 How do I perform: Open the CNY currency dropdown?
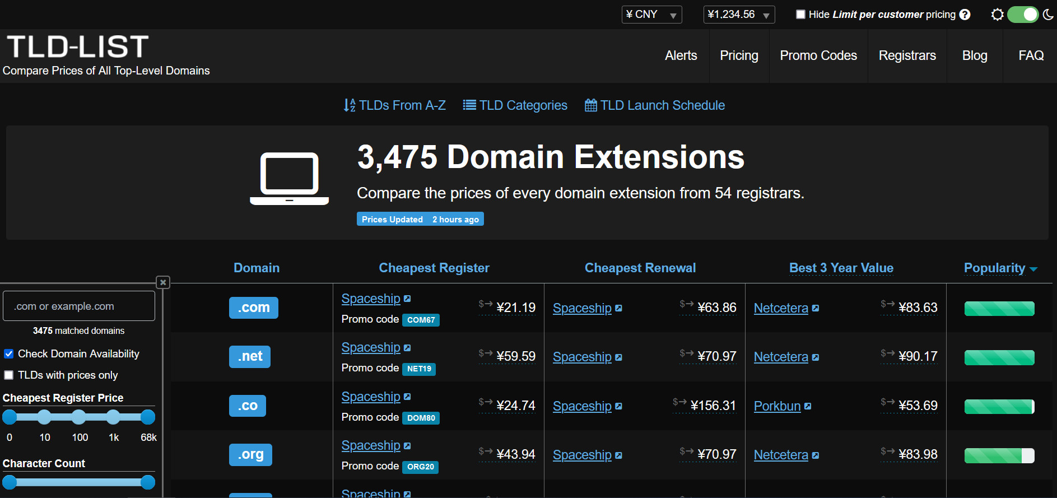point(651,15)
